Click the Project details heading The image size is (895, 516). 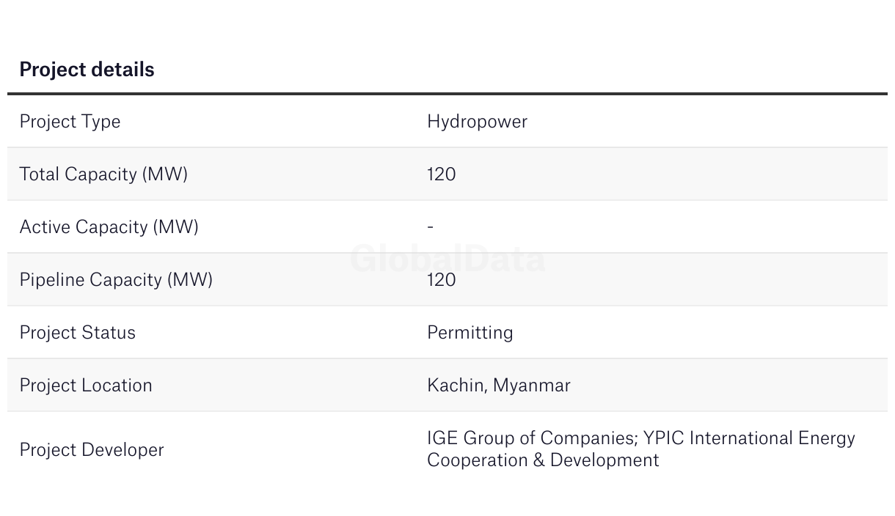[x=87, y=70]
